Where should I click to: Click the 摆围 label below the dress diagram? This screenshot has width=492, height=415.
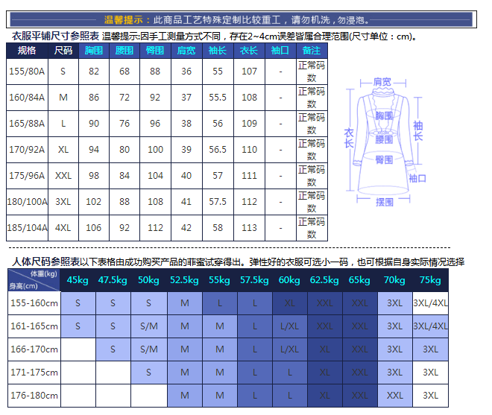(x=385, y=202)
